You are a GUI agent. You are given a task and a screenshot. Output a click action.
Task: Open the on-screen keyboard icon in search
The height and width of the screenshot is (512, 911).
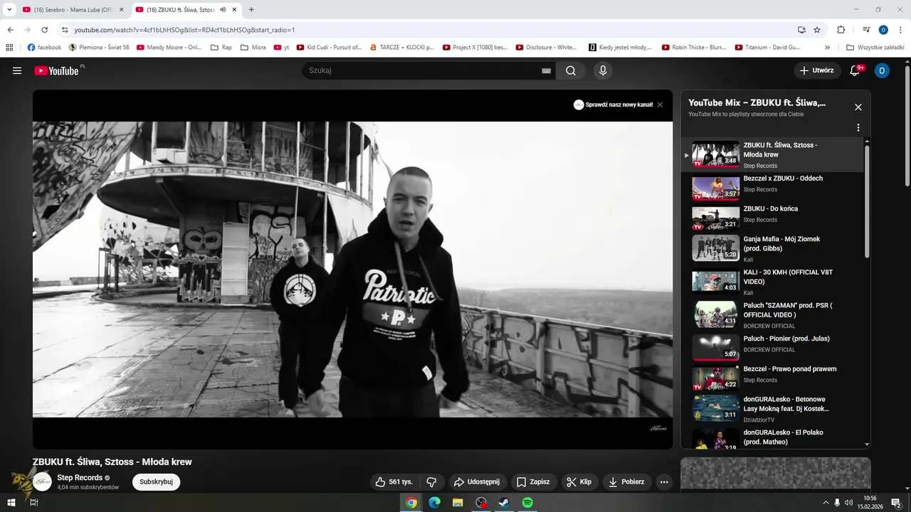pyautogui.click(x=547, y=70)
